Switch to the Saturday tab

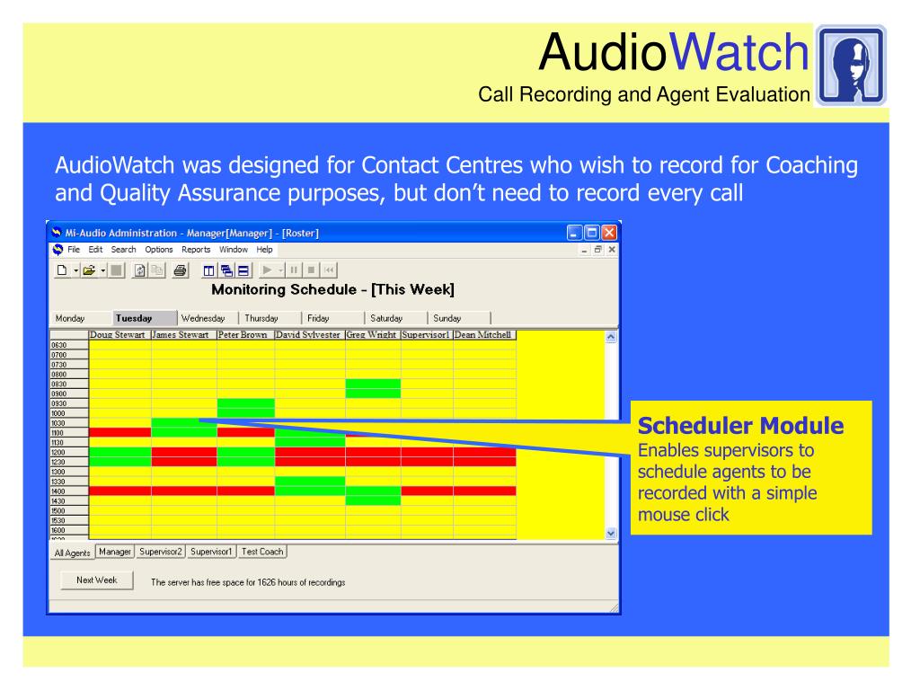pos(396,318)
